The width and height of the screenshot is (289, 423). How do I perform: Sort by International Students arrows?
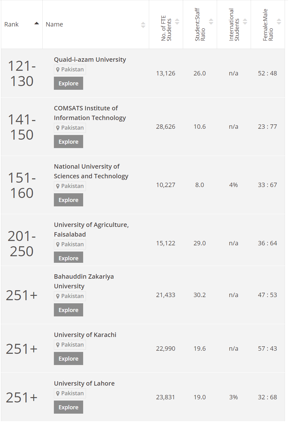point(245,22)
